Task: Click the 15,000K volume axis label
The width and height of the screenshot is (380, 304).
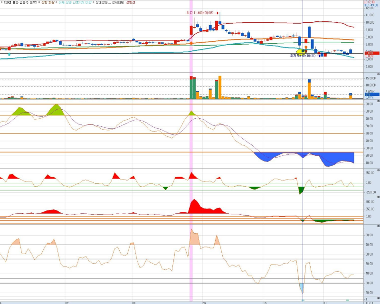Action: [371, 78]
